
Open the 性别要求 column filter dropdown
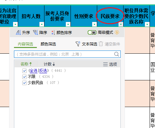point(94,24)
